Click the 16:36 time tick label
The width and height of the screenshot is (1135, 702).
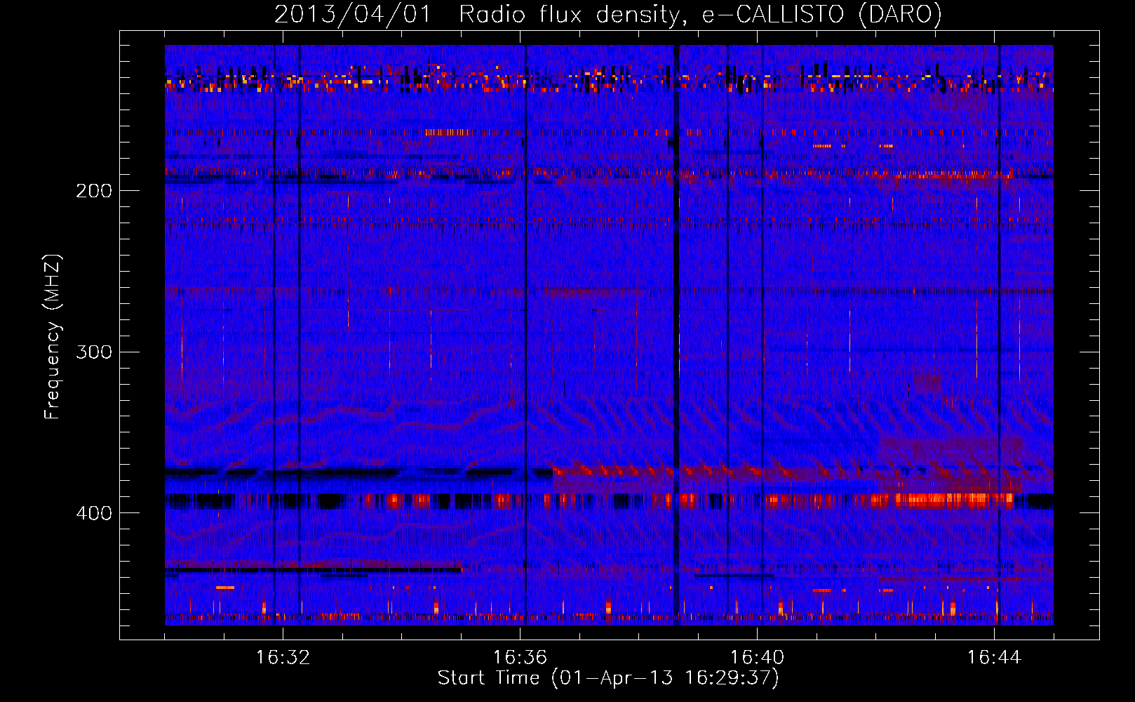(520, 657)
